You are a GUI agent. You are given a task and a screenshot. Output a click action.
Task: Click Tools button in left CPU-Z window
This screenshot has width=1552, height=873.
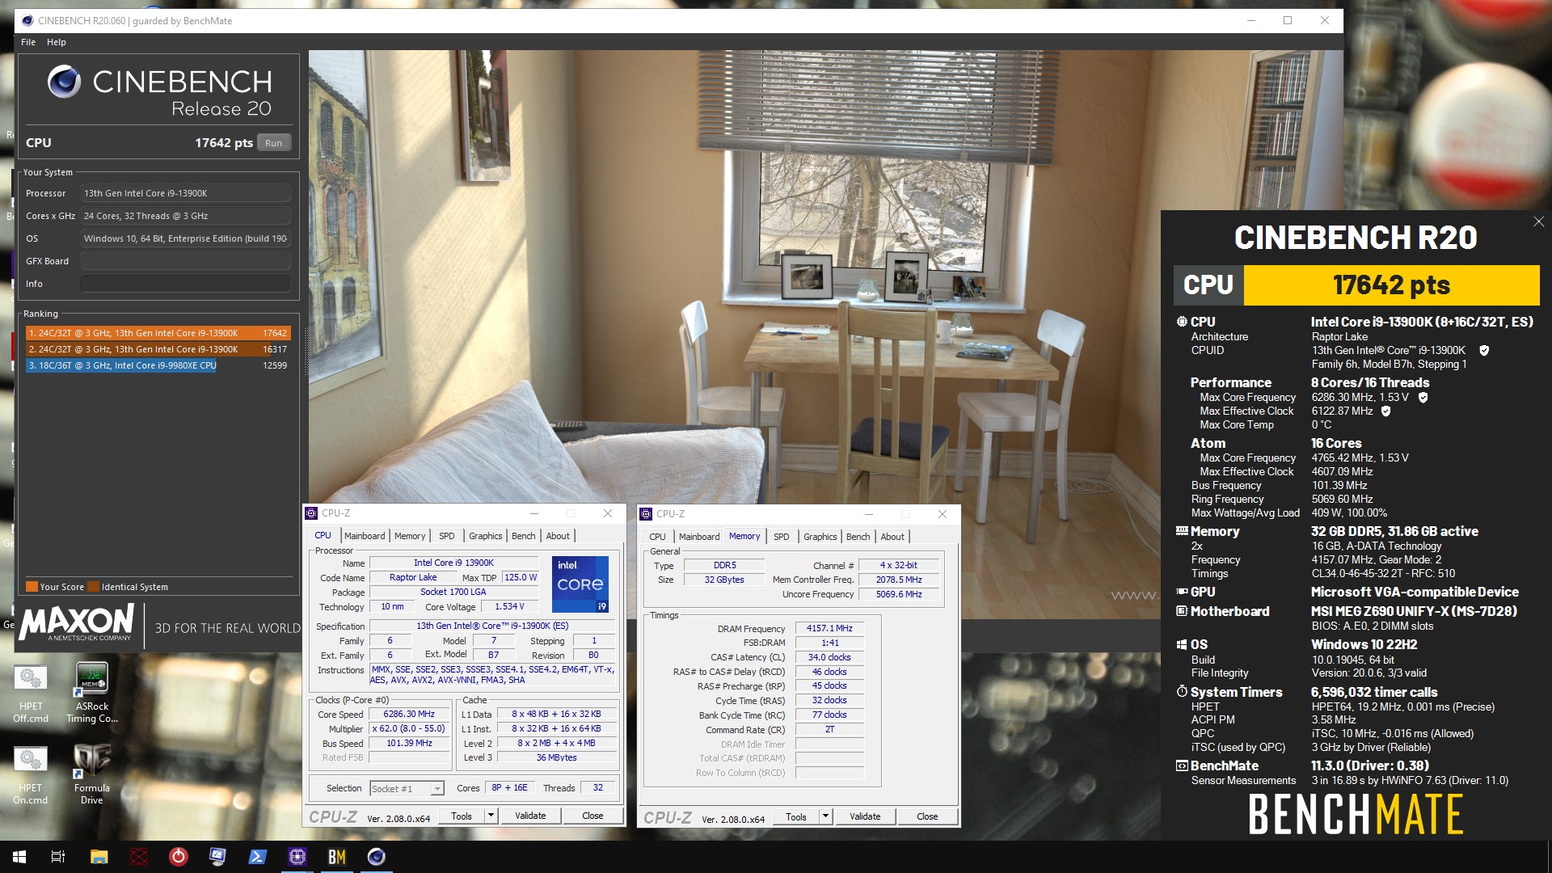462,816
